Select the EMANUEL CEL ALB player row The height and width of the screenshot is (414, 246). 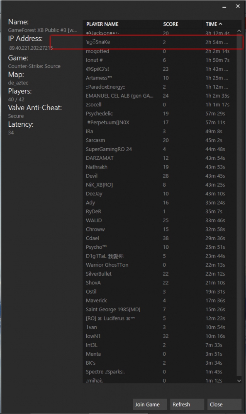[160, 96]
